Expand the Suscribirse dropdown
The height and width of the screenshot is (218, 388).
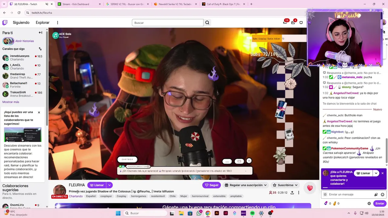[296, 185]
